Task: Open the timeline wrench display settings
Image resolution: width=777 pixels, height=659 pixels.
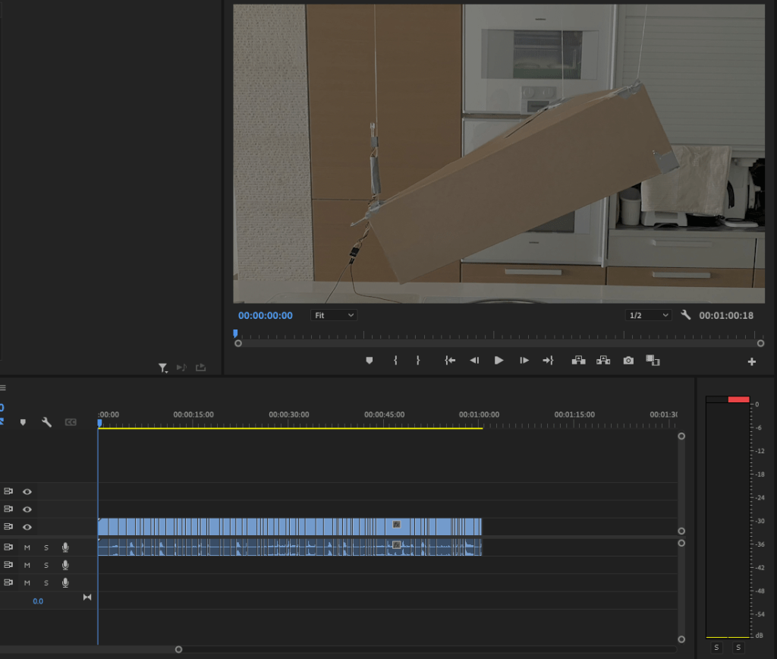Action: click(46, 422)
